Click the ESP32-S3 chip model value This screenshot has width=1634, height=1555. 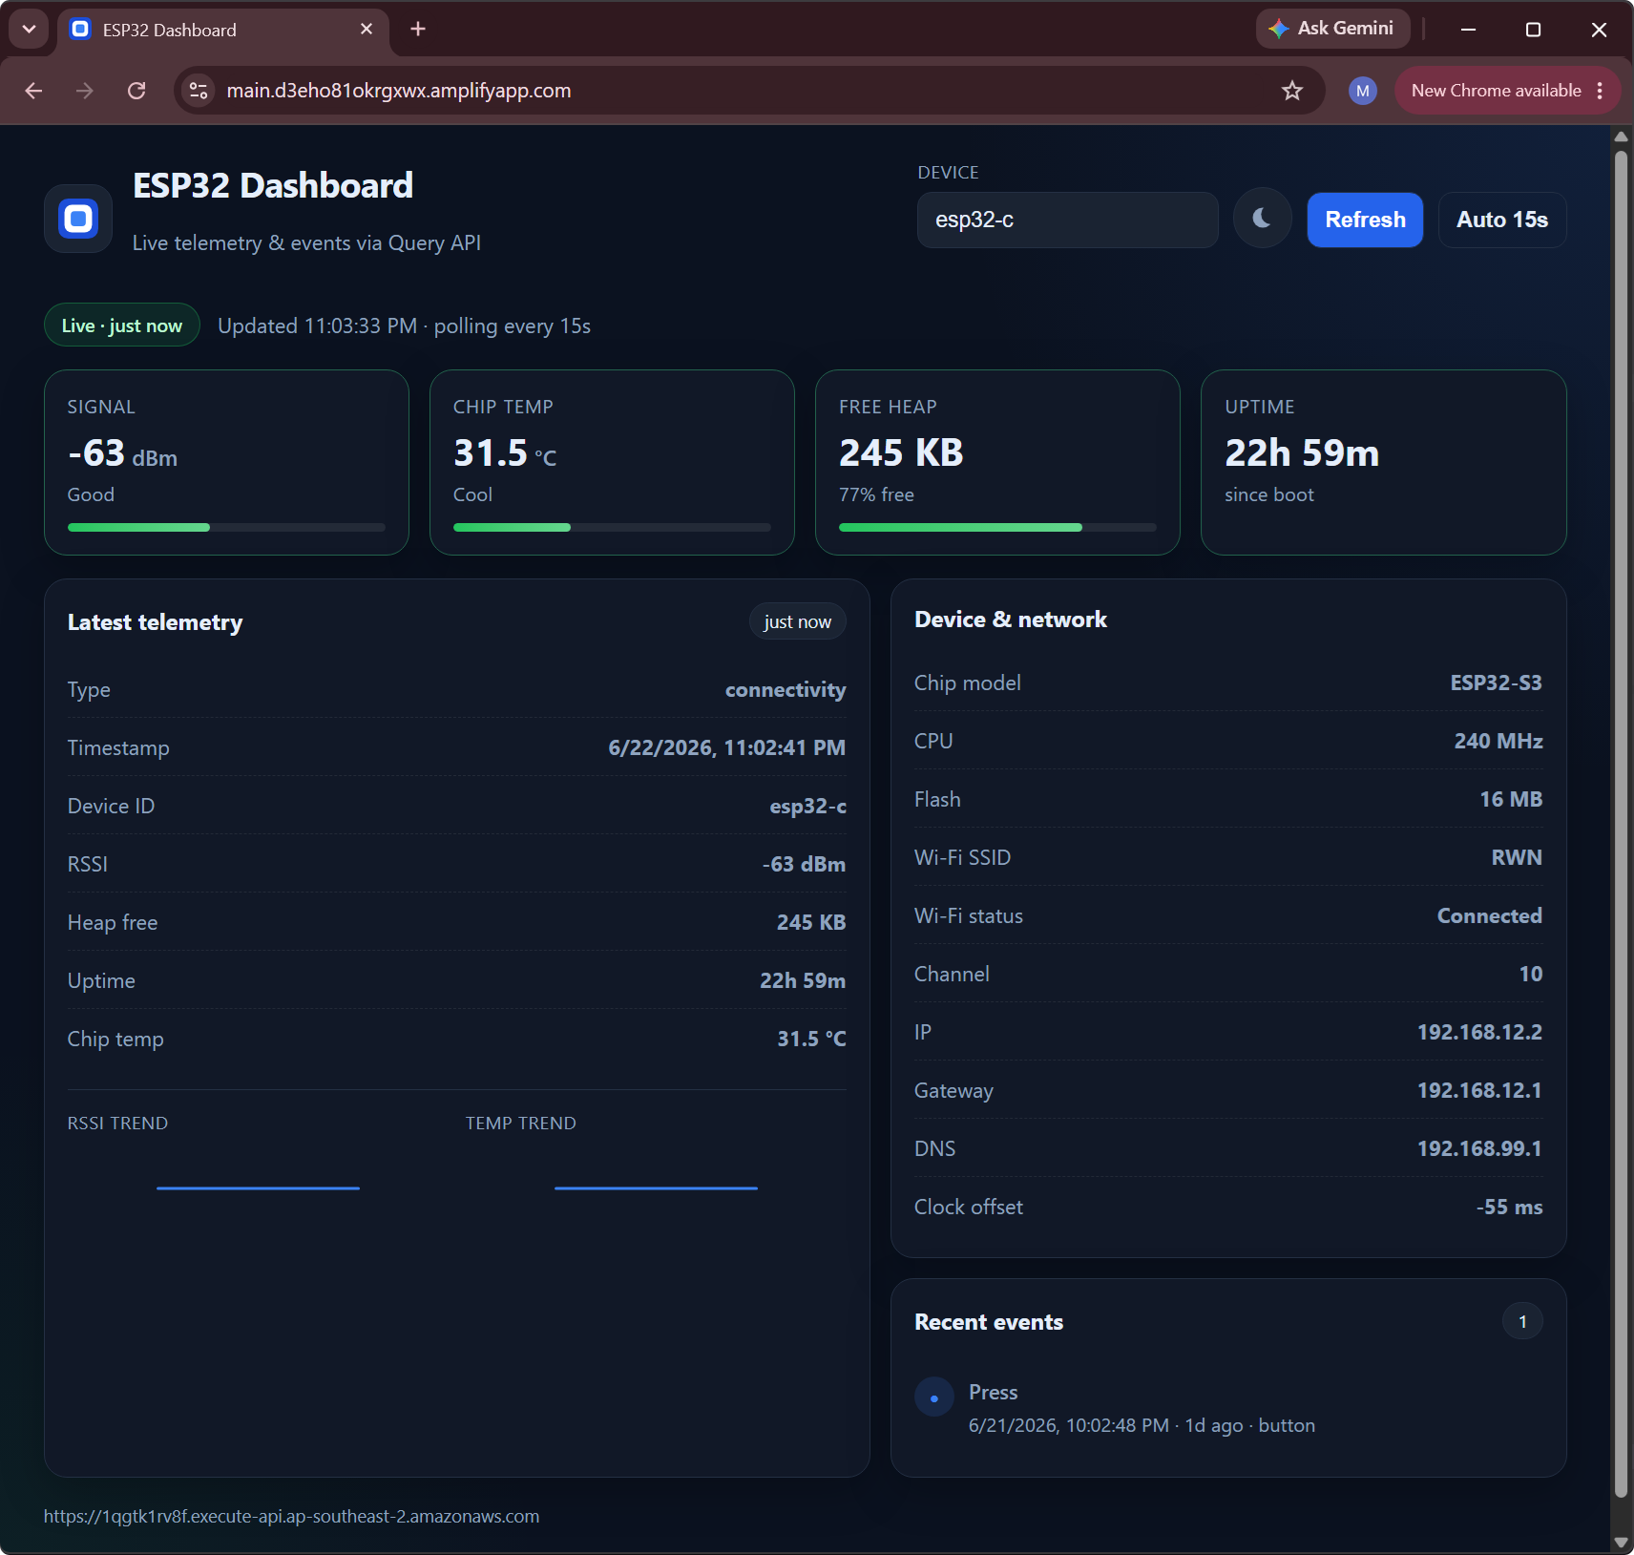point(1496,683)
